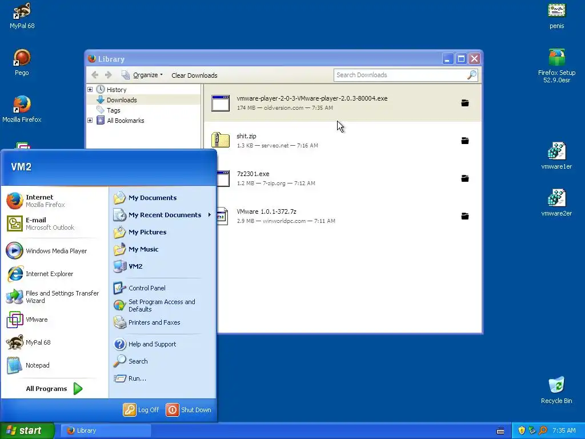Screen dimensions: 585x439
Task: Click Log Off button
Action: tap(142, 409)
